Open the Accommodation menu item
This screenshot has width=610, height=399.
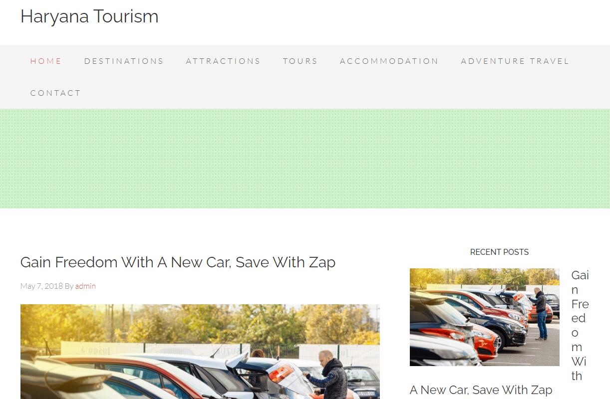click(389, 61)
